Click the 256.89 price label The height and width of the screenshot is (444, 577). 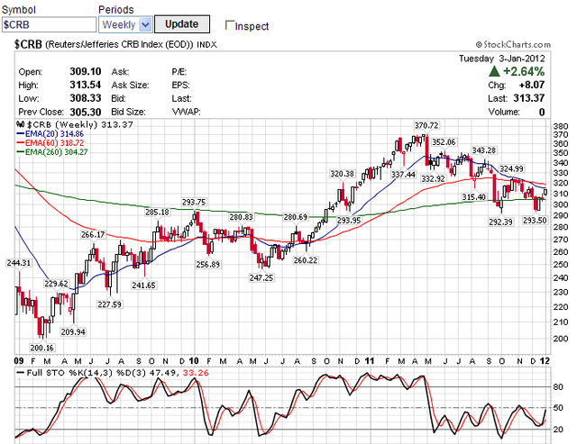pos(208,264)
